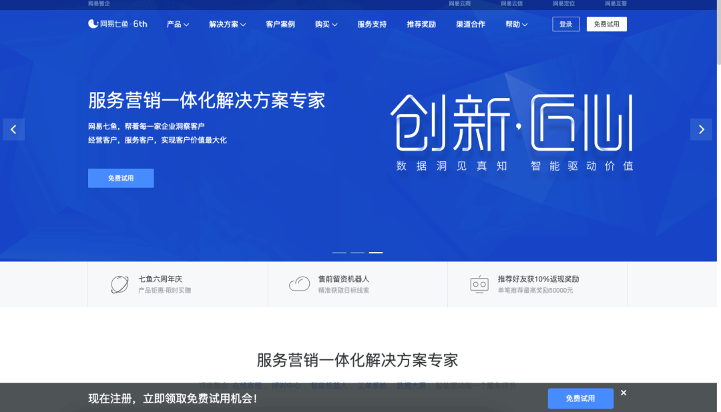
Task: Open the 网易互客 top bar link
Action: (x=616, y=4)
